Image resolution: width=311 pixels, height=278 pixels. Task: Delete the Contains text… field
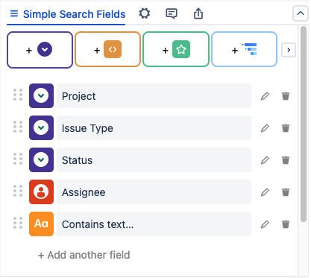click(x=286, y=224)
